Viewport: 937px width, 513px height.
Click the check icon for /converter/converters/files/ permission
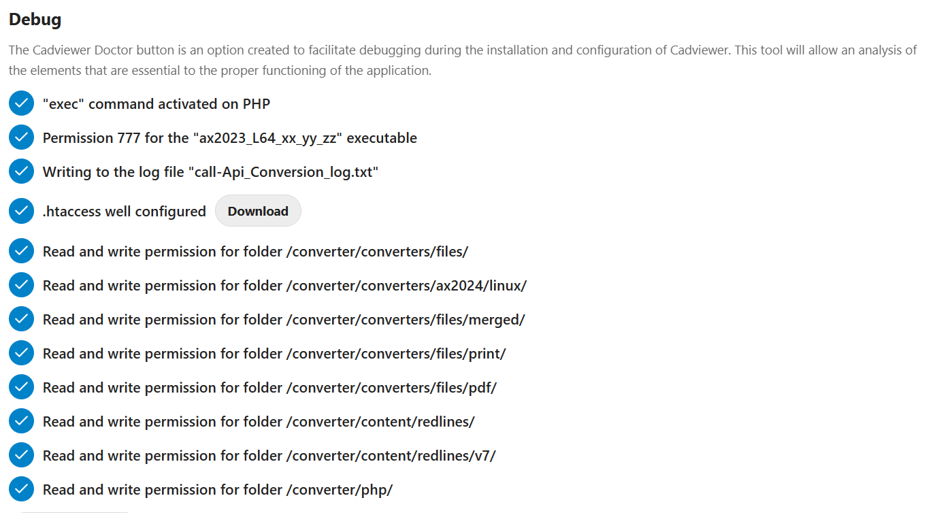coord(21,250)
